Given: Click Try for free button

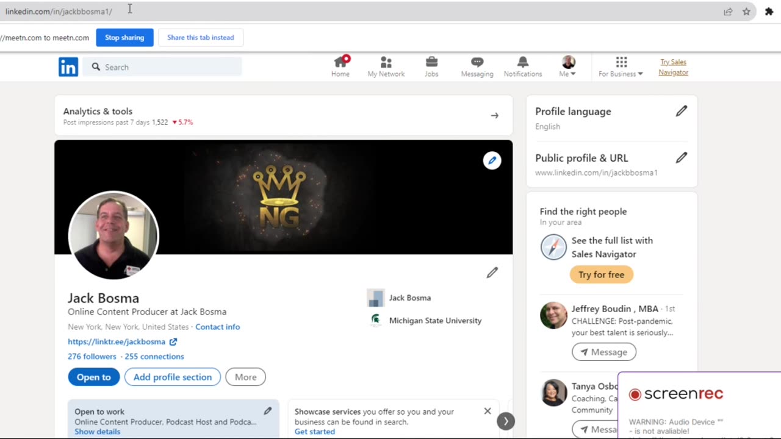Looking at the screenshot, I should [602, 274].
